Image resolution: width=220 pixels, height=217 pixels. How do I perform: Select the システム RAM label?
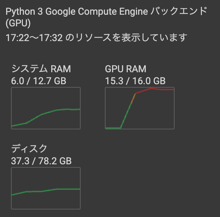[41, 69]
